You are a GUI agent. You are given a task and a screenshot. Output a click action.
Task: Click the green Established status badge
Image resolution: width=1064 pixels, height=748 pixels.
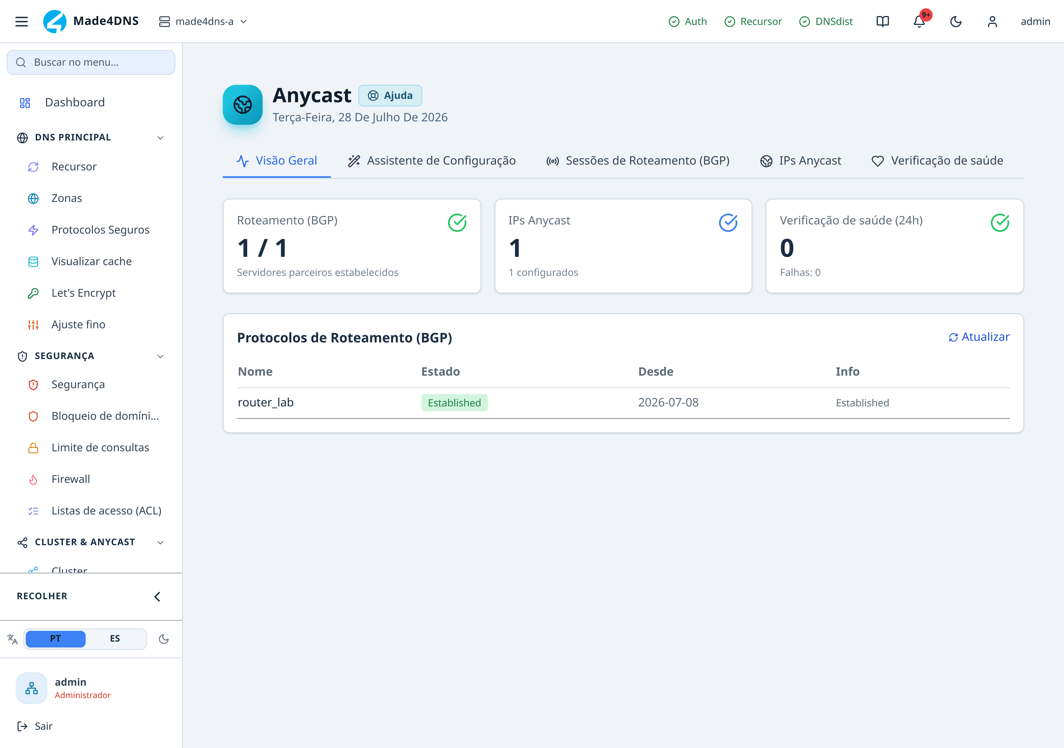[454, 403]
